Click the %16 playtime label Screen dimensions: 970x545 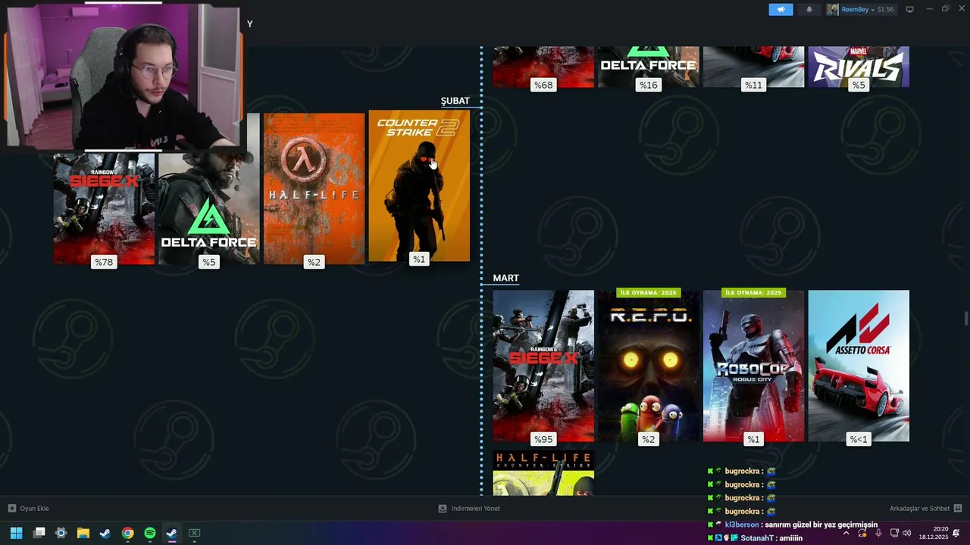pyautogui.click(x=649, y=85)
